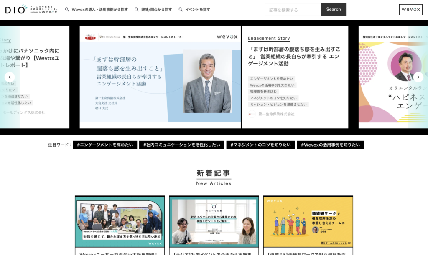Show the previous carousel slide

pos(10,77)
